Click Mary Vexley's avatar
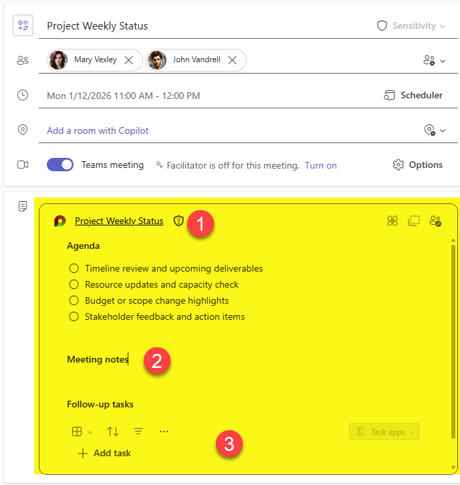460x485 pixels. pos(57,60)
